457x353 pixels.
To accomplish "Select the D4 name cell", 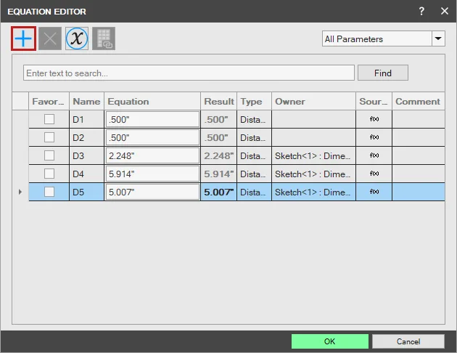I will click(86, 174).
